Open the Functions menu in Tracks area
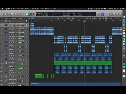This screenshot has width=126, height=94. (13, 18)
